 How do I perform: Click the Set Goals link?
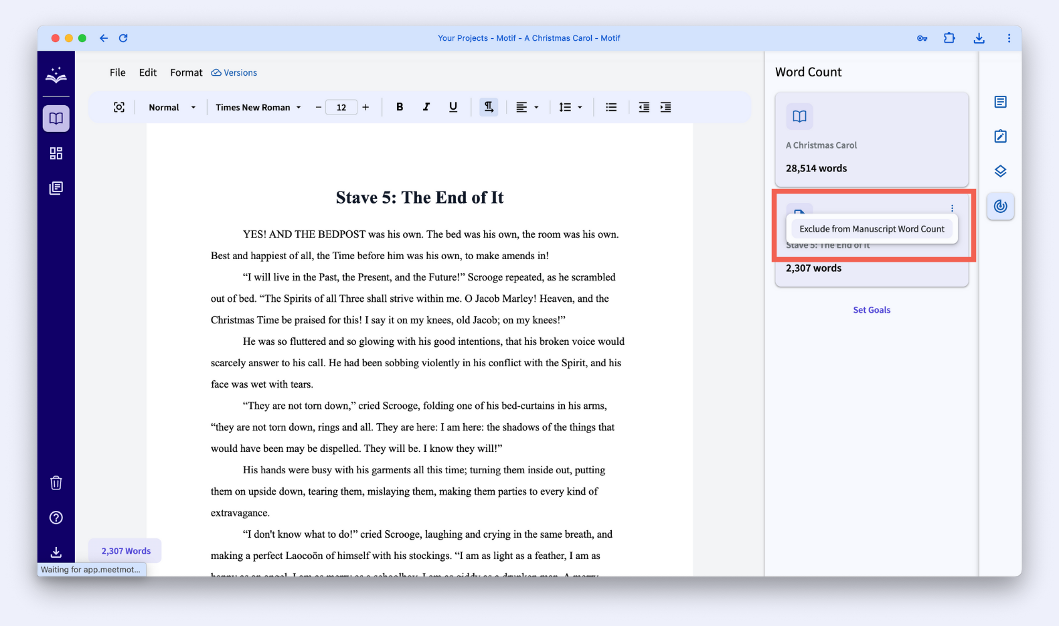click(x=872, y=310)
